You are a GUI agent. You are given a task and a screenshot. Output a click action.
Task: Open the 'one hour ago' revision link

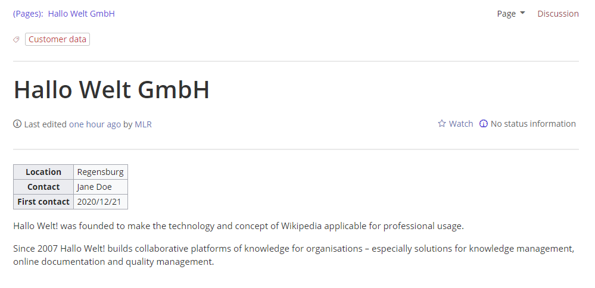pyautogui.click(x=95, y=124)
